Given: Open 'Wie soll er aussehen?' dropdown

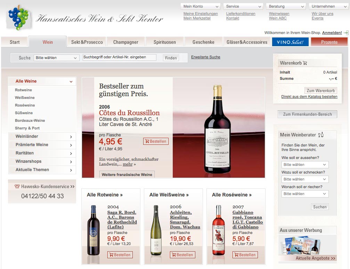Looking at the screenshot, I should click(x=305, y=165).
